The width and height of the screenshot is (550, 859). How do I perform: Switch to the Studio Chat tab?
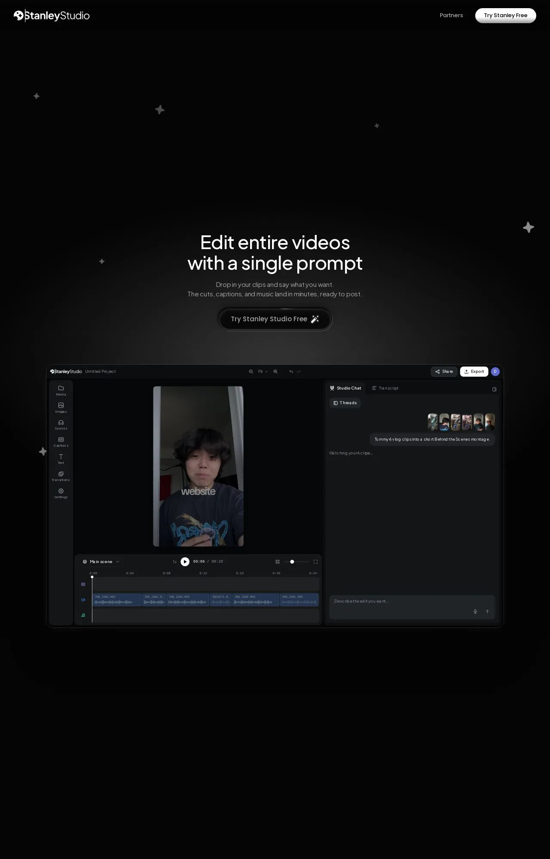coord(345,388)
